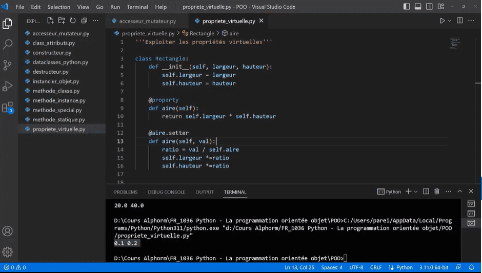Collapse all folders in Explorer
This screenshot has width=482, height=273.
tap(84, 20)
